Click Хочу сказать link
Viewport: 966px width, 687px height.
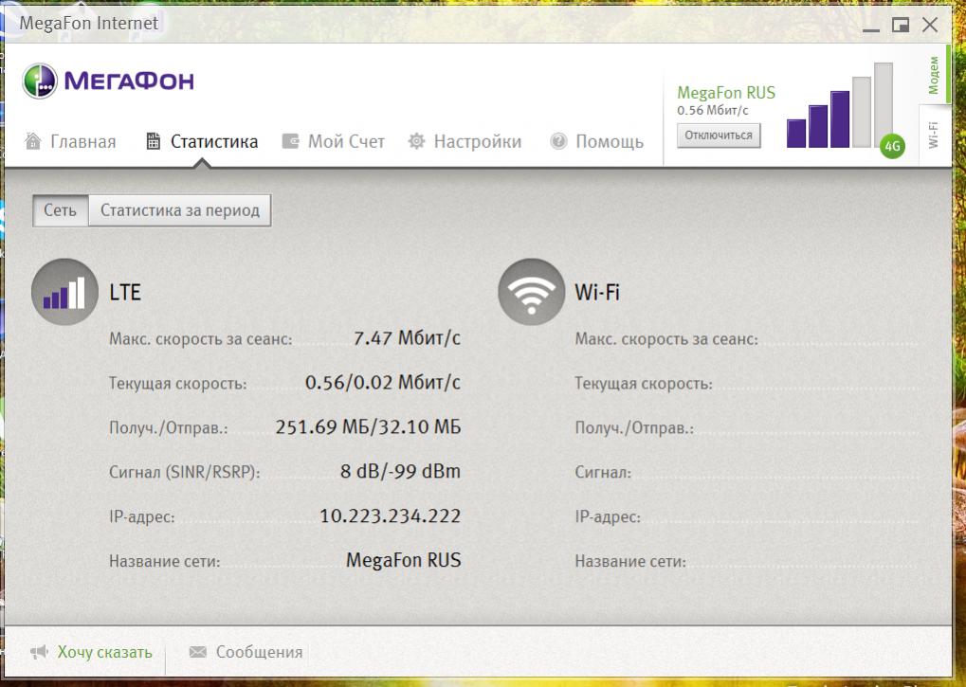coord(104,652)
